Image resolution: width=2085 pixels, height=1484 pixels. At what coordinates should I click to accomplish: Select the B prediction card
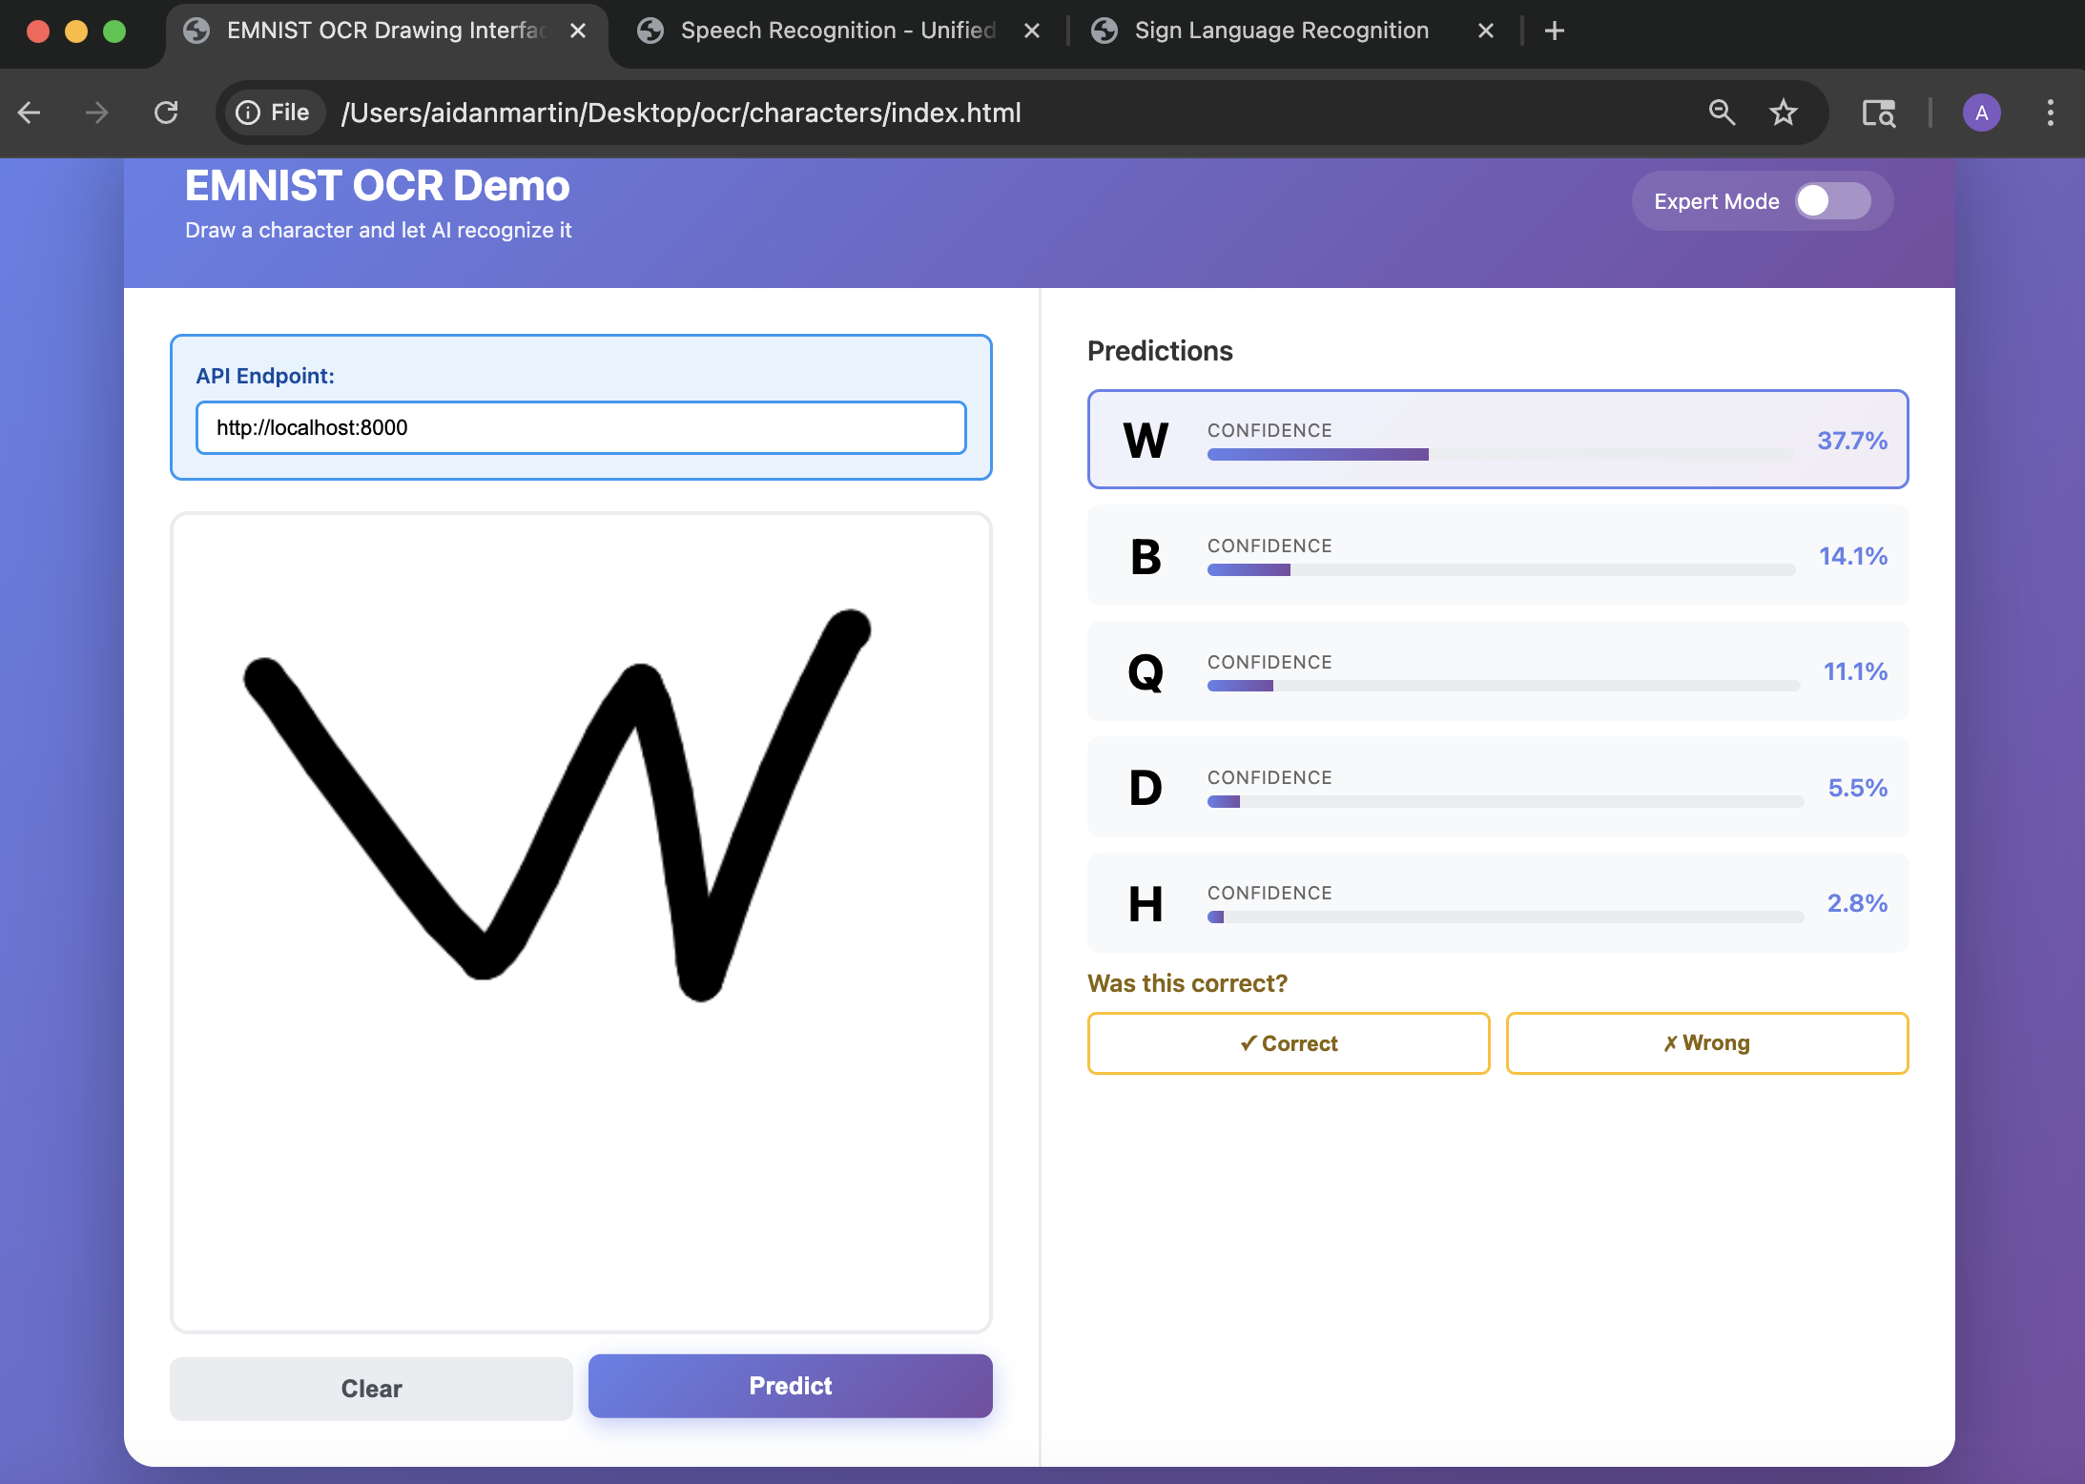(x=1497, y=555)
